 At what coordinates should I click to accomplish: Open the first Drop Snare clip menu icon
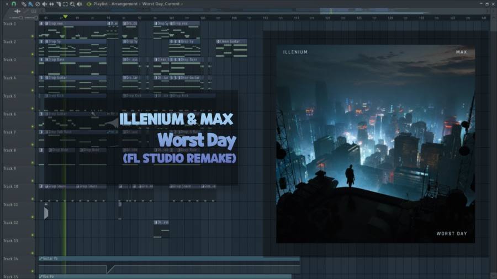(46, 186)
